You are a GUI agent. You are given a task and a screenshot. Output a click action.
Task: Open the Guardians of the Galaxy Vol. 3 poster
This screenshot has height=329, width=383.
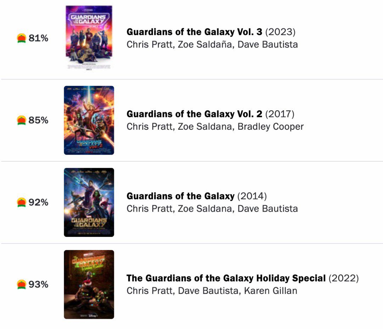89,38
